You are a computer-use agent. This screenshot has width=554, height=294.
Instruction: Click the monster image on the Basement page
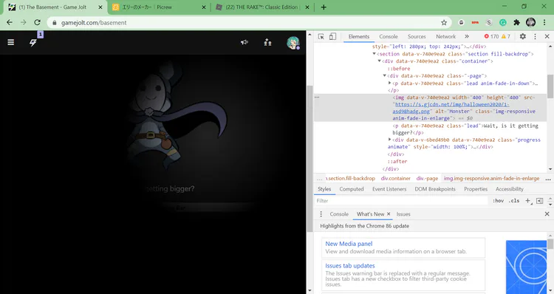[176, 117]
